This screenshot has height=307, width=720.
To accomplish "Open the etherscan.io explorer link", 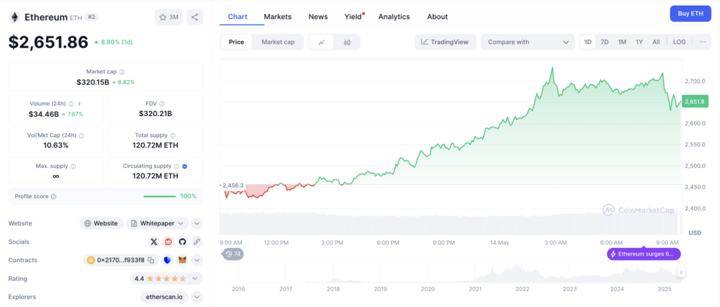I will click(x=165, y=297).
